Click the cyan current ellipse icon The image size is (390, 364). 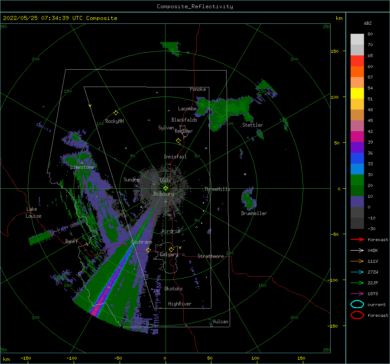(357, 304)
